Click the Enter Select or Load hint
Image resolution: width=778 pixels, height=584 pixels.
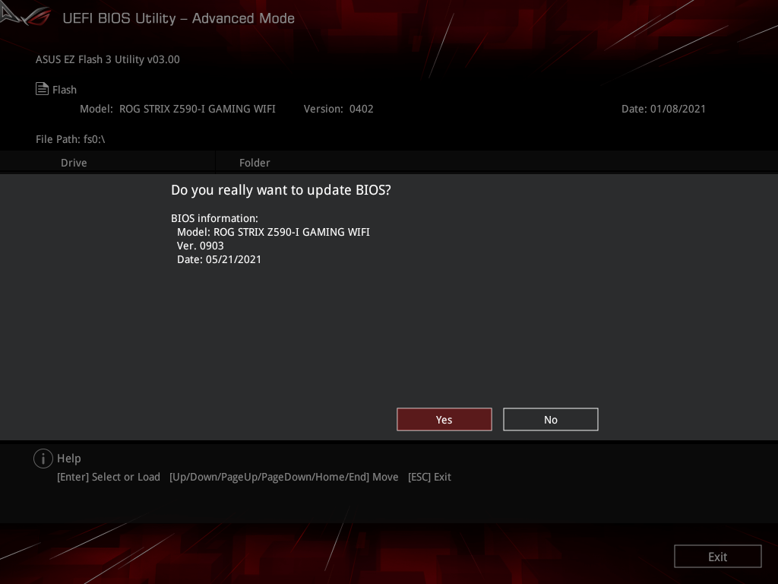click(x=109, y=477)
